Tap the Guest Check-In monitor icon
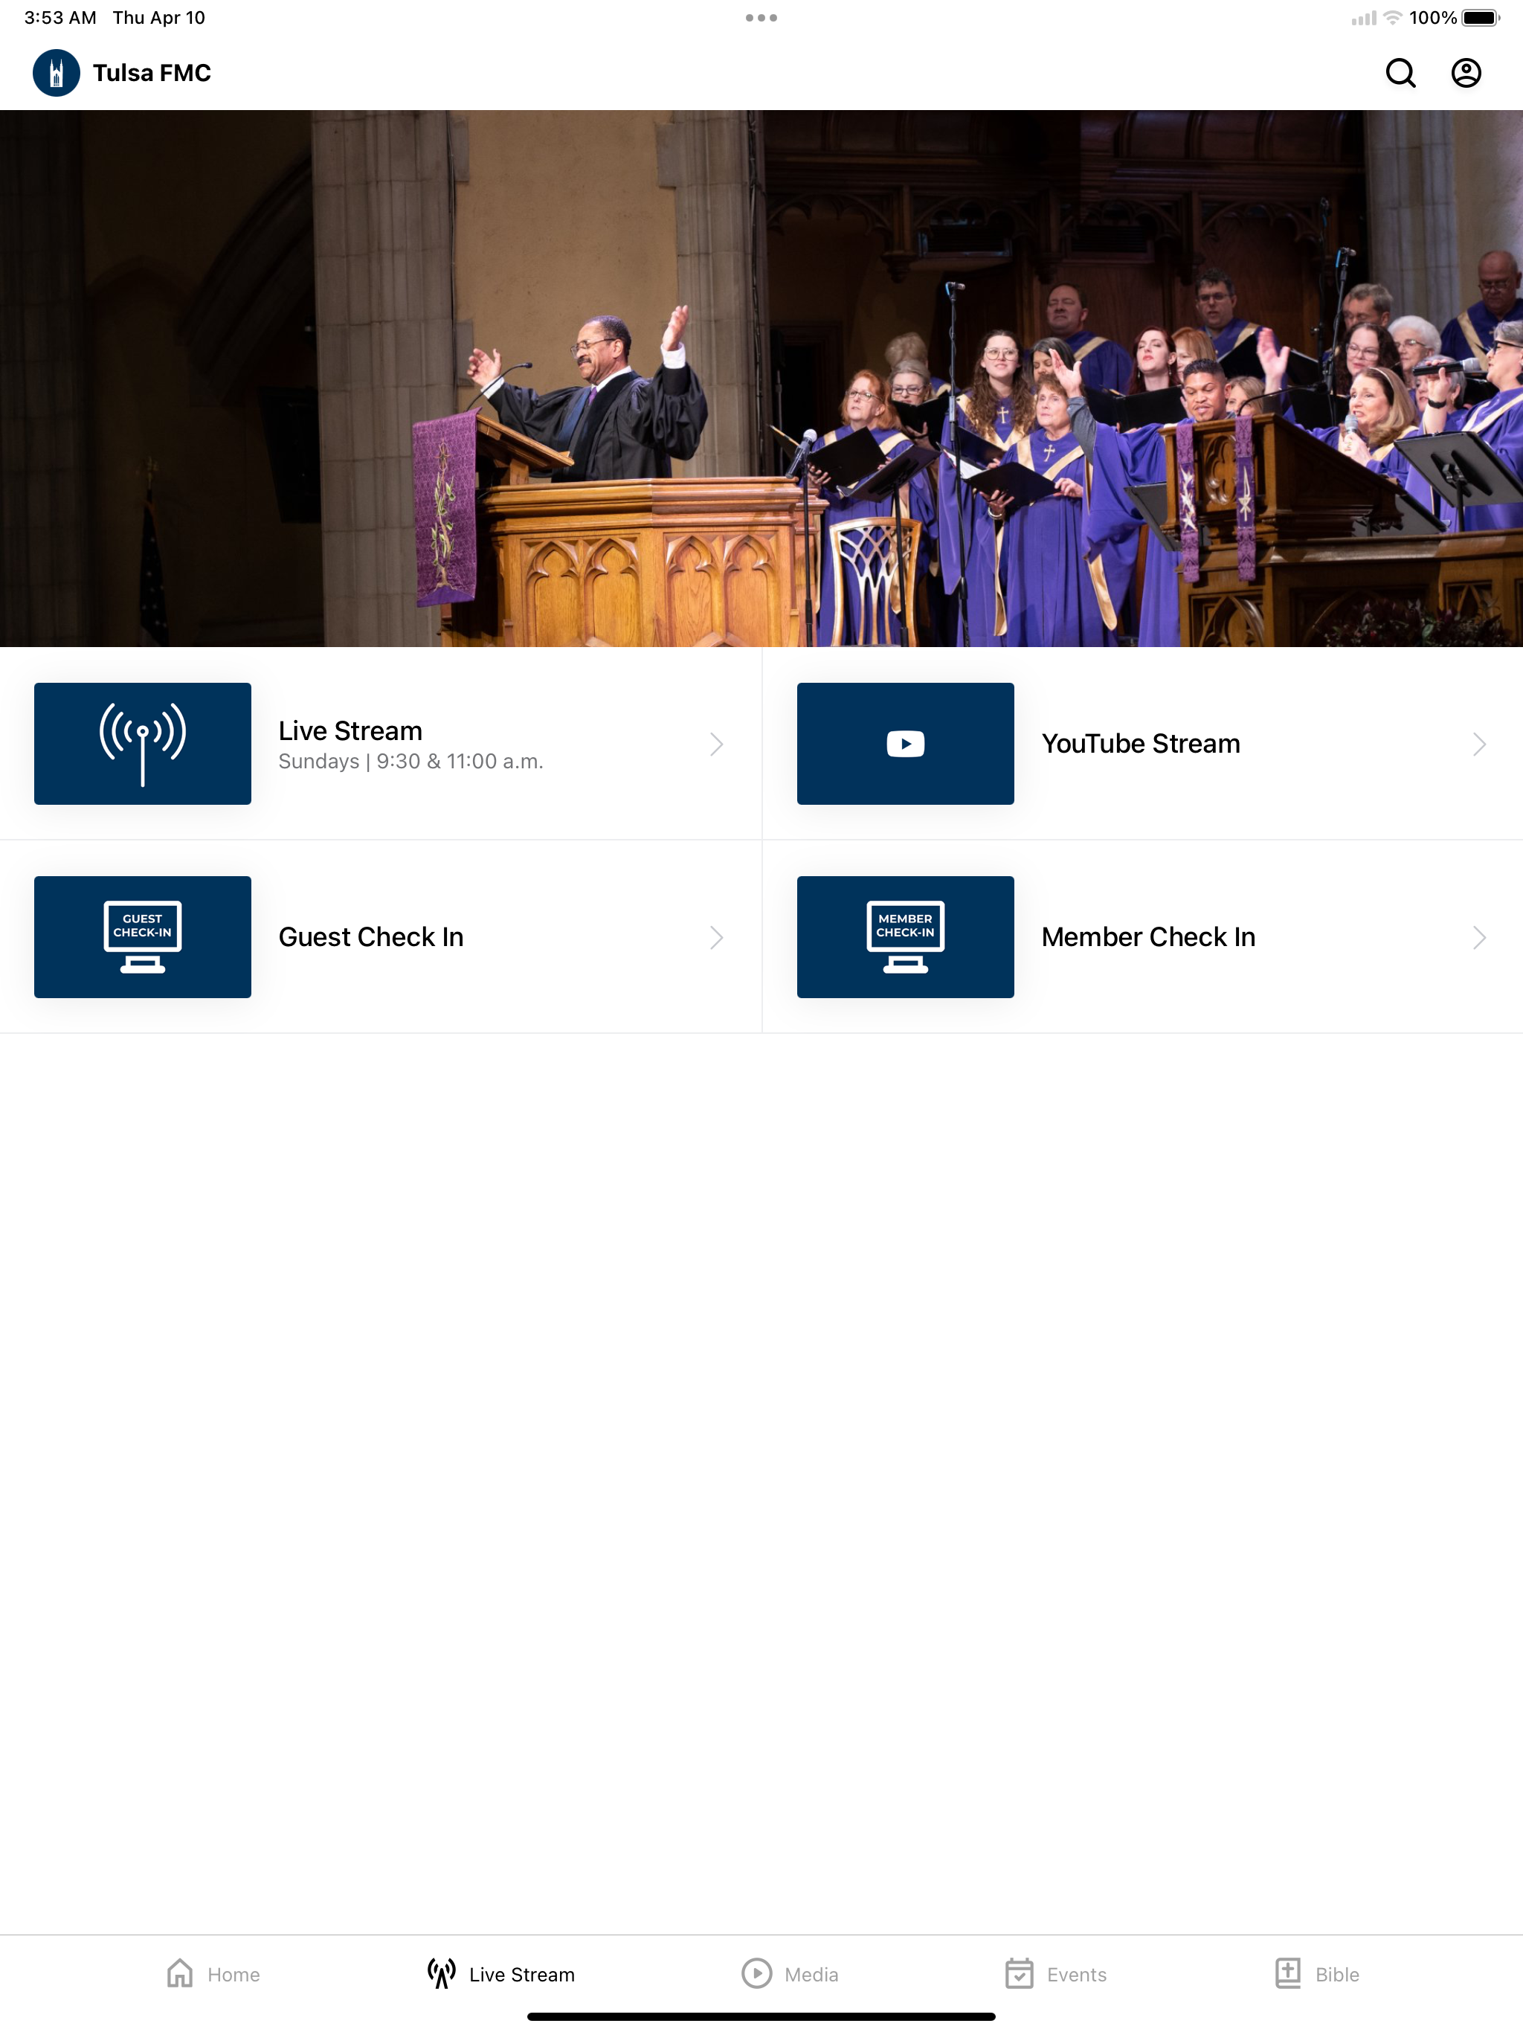The image size is (1523, 2032). point(142,936)
